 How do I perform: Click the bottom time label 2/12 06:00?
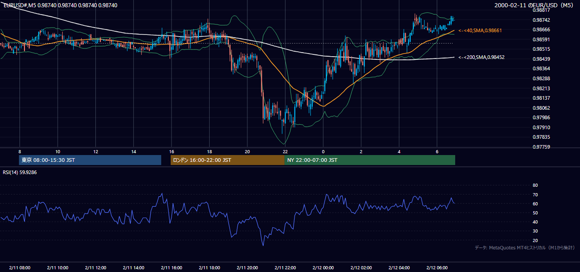point(437,267)
